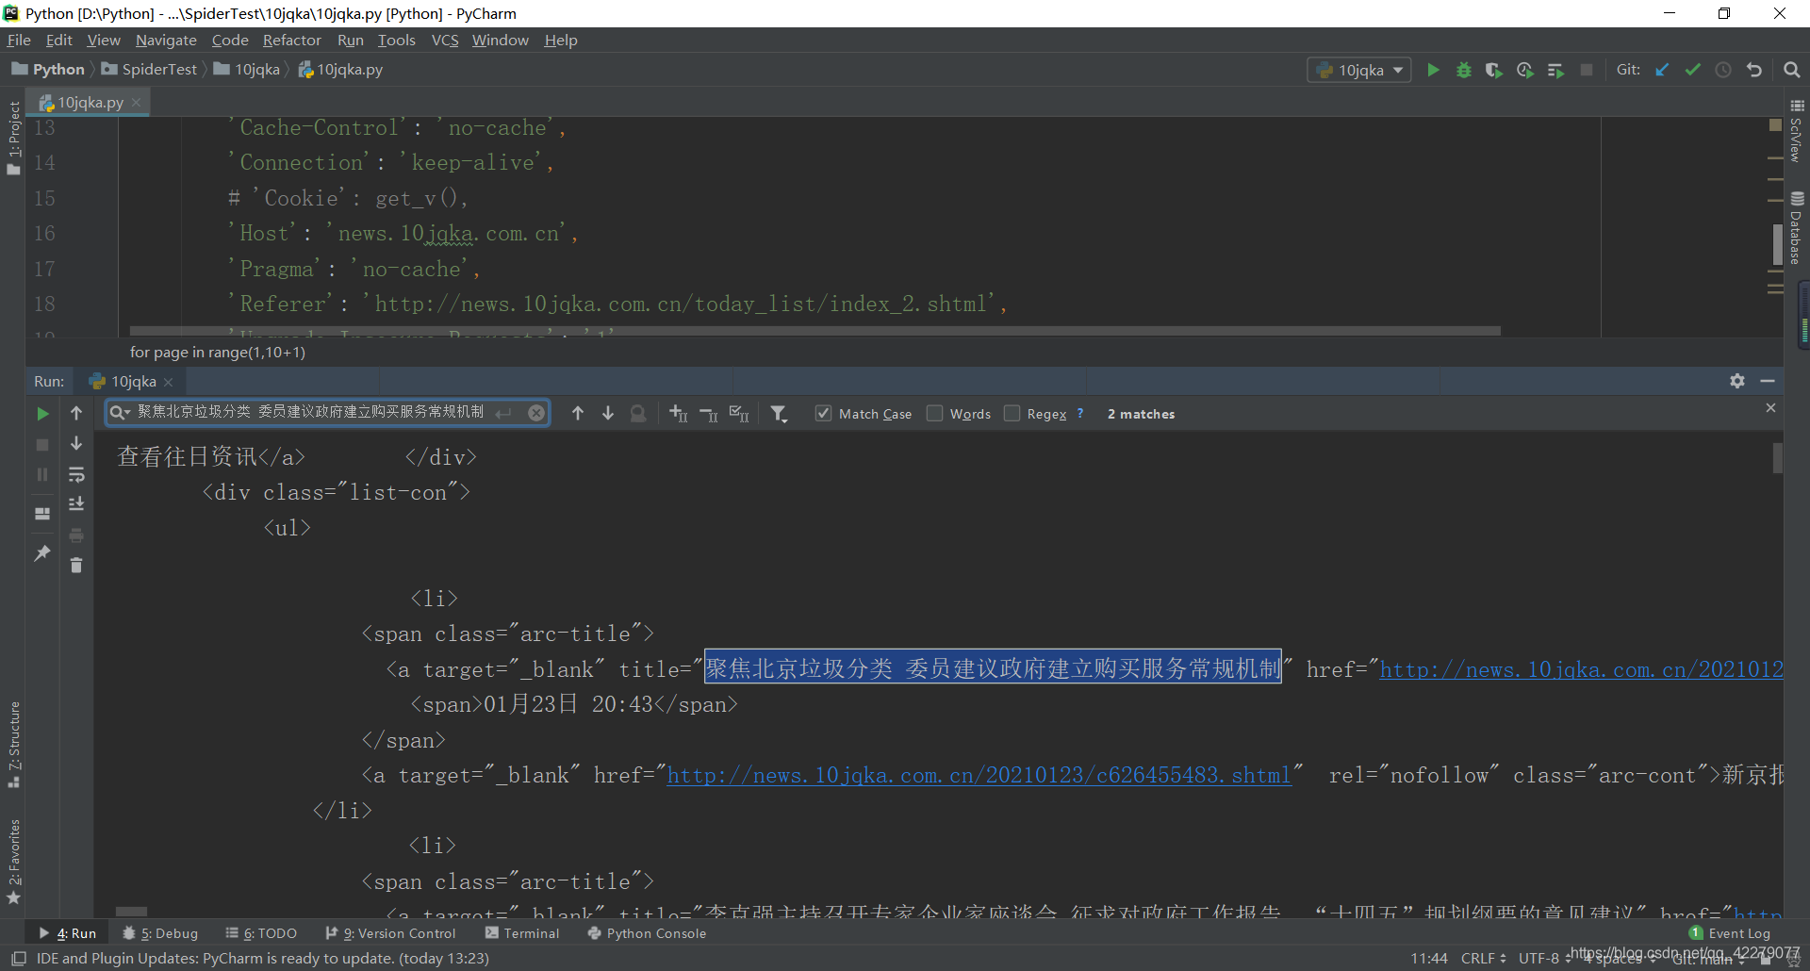Screen dimensions: 1810x971
Task: Click the profiler run icon in the toolbar
Action: tap(1525, 70)
